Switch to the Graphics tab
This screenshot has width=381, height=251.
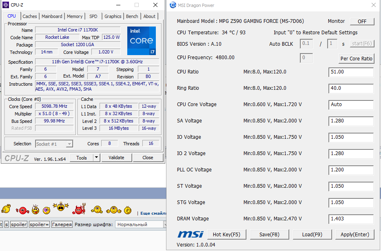coord(113,16)
